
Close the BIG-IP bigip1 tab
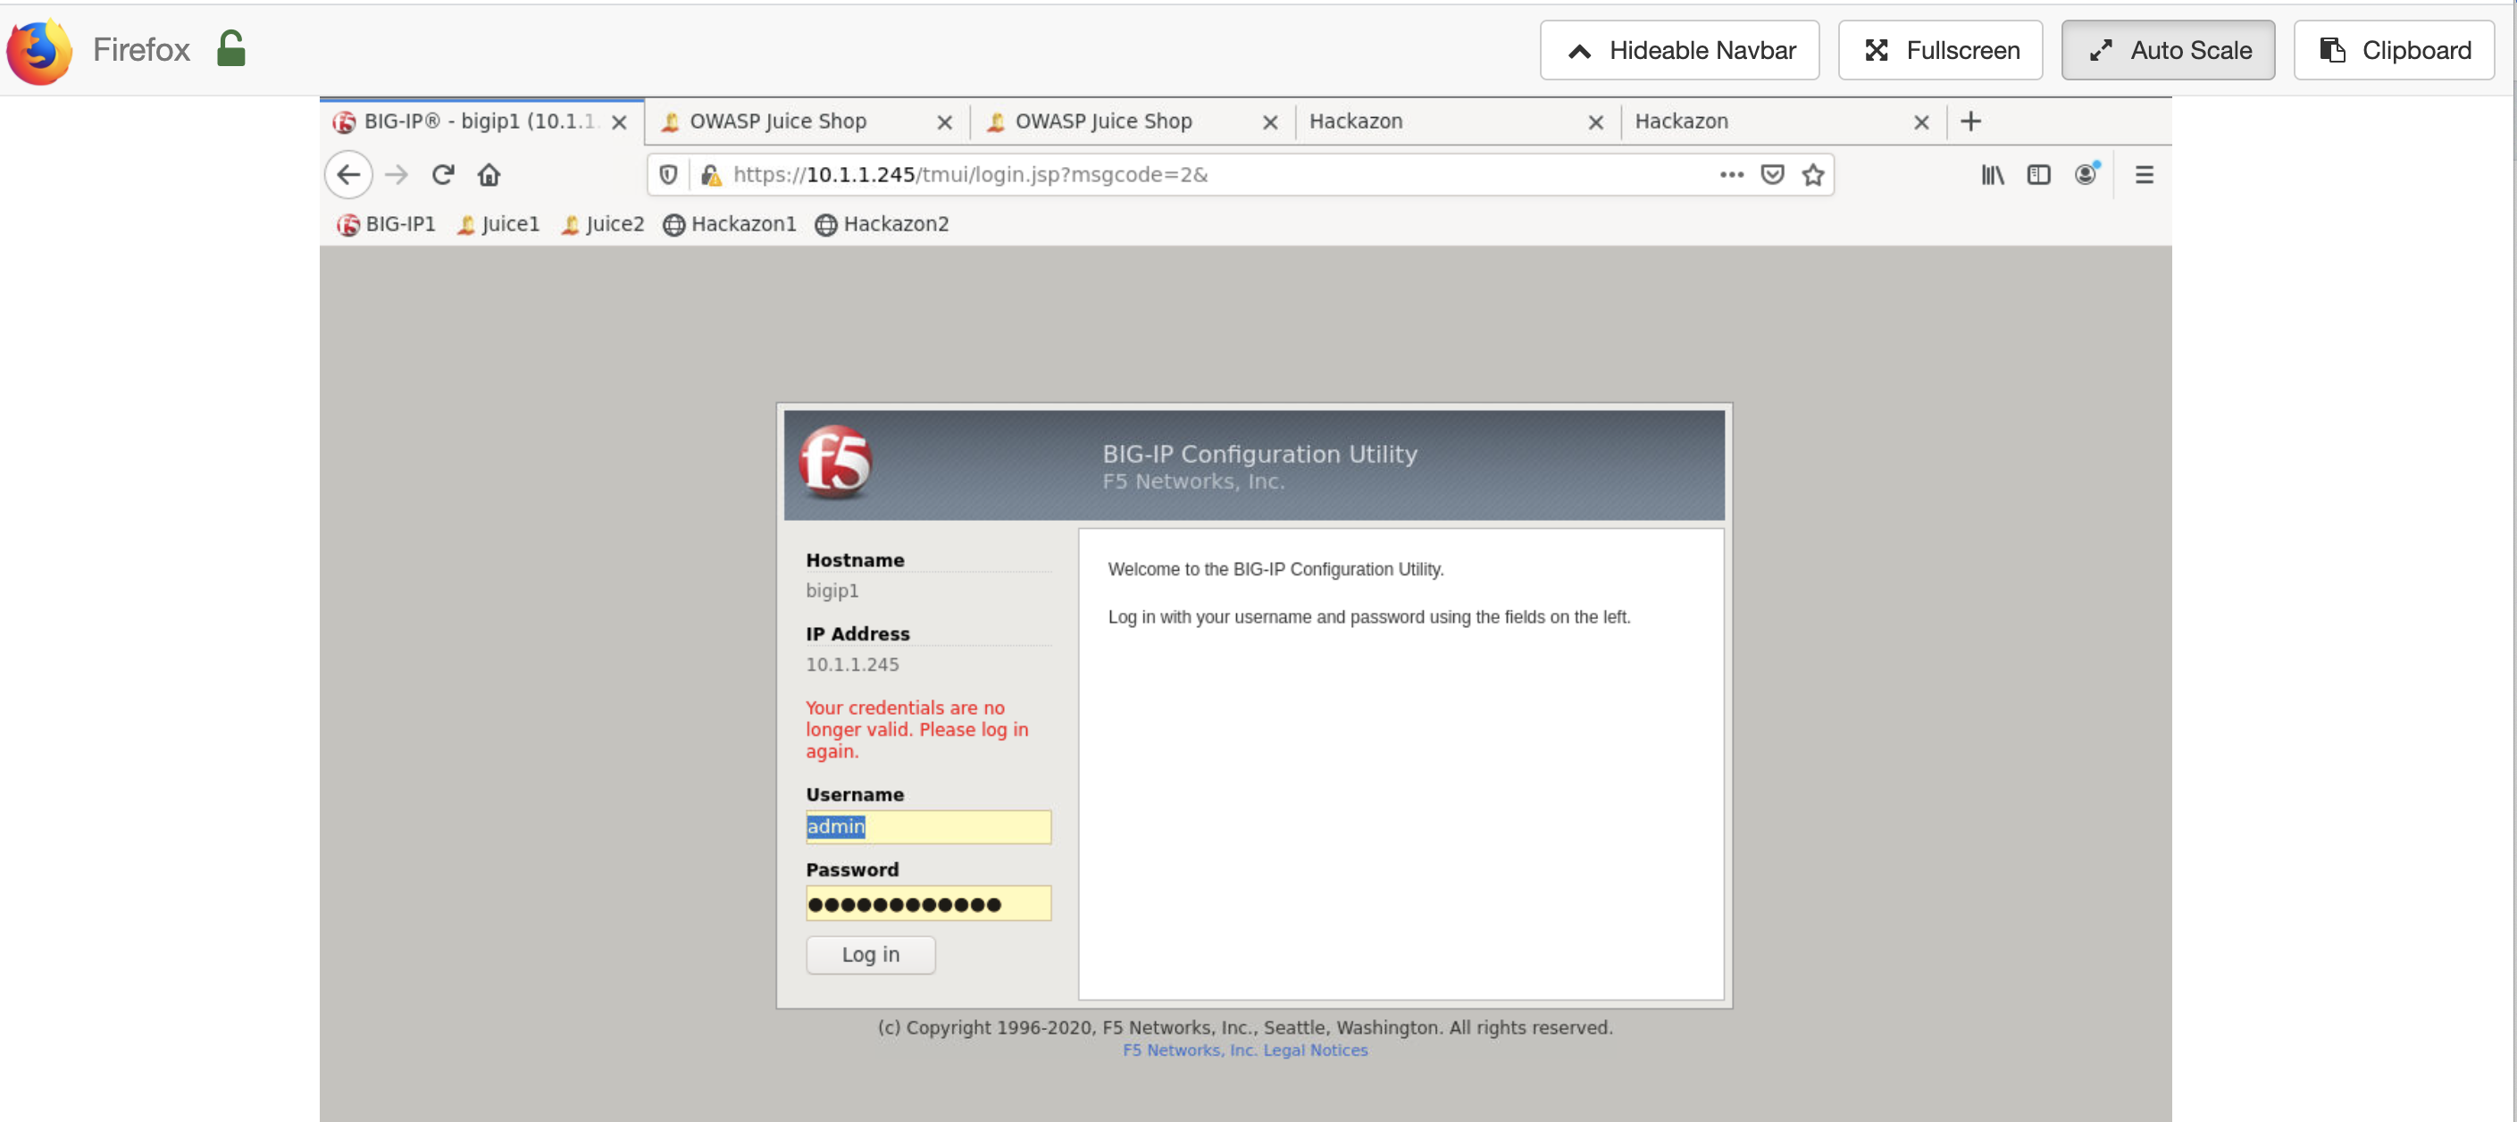pos(618,122)
